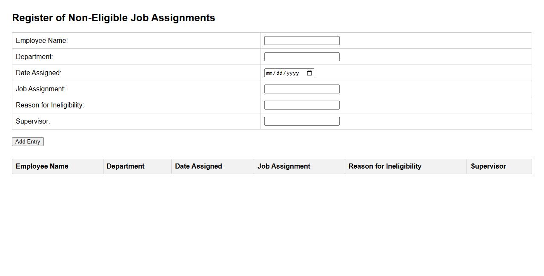The height and width of the screenshot is (276, 544).
Task: Click the Job Assignment column header
Action: pyautogui.click(x=284, y=166)
